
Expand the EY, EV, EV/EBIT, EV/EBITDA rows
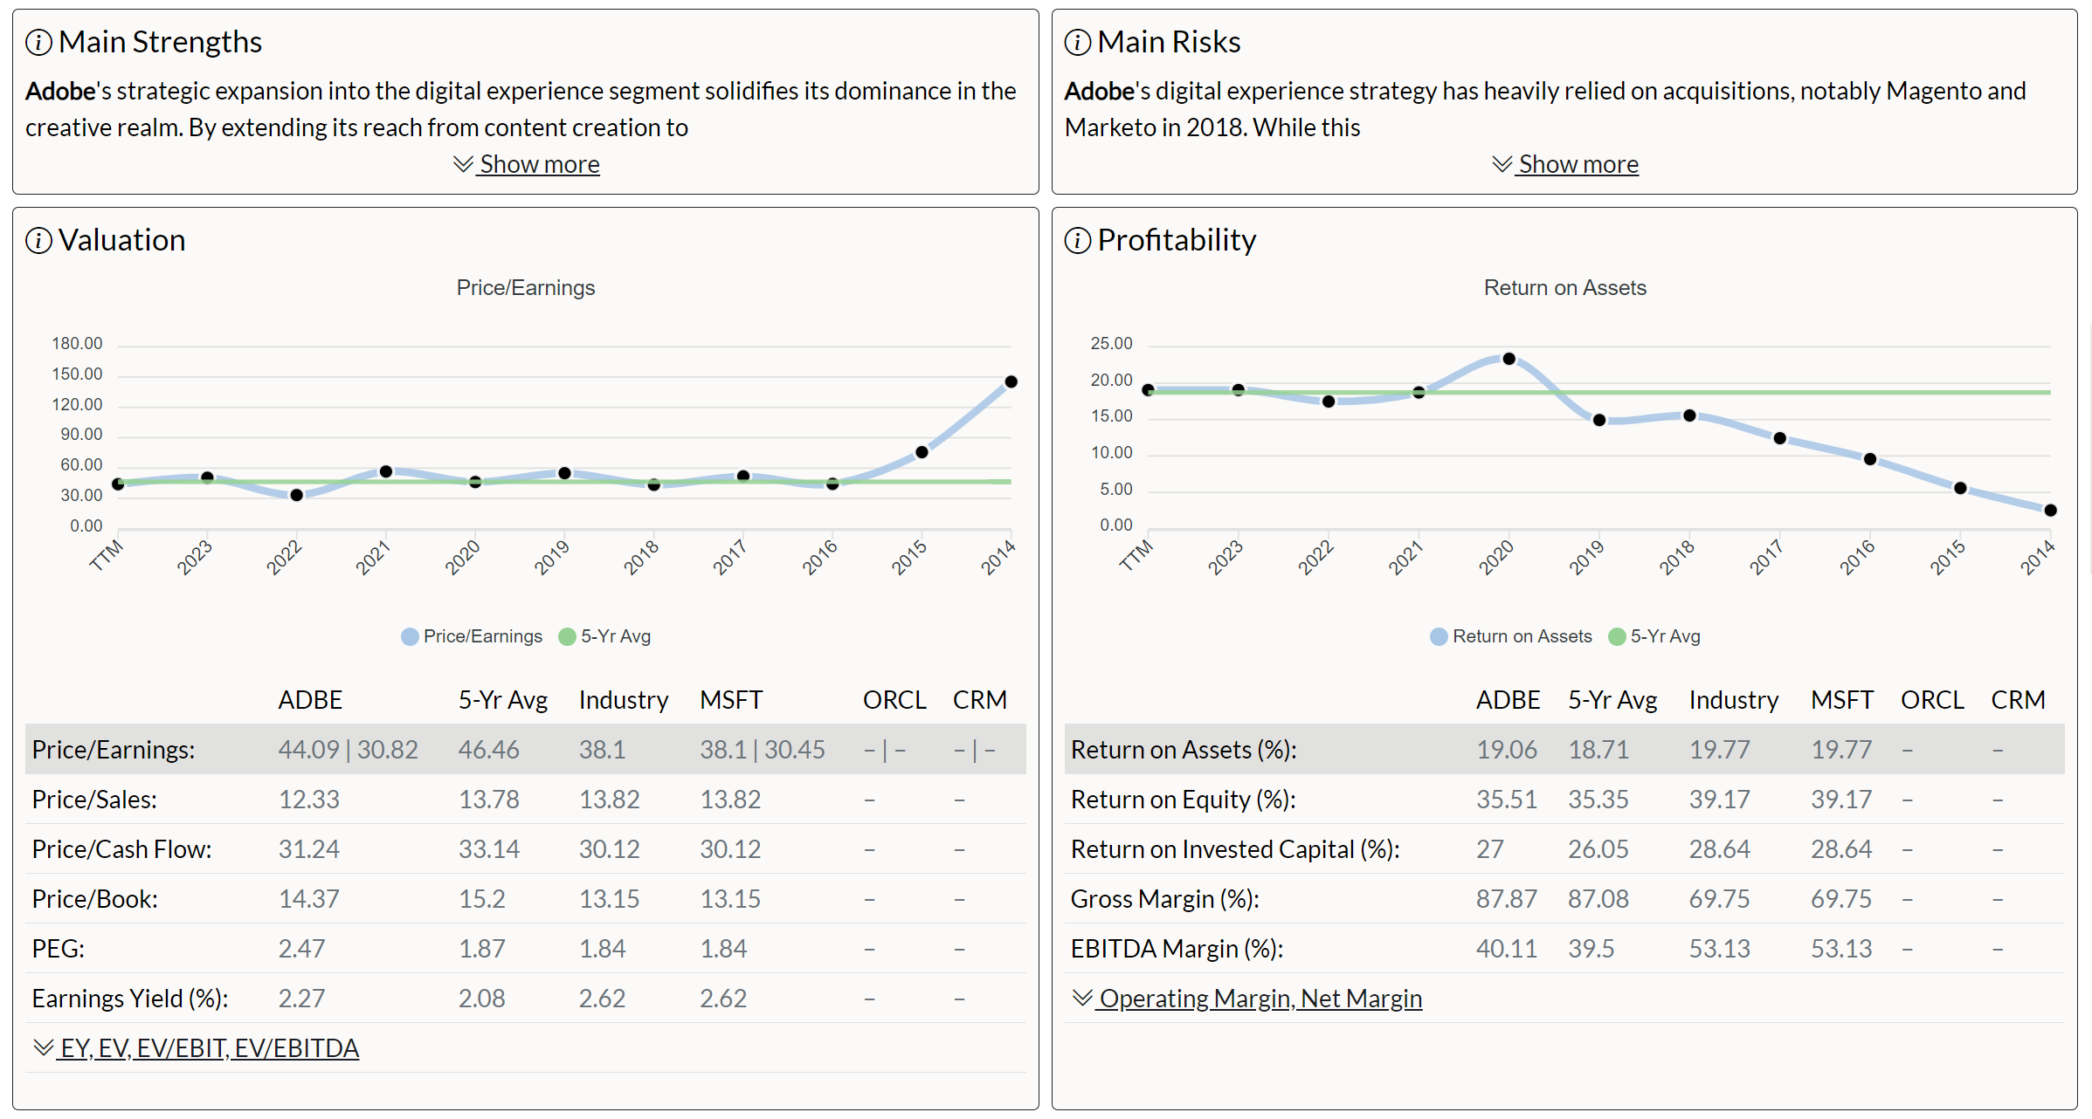pos(197,1047)
